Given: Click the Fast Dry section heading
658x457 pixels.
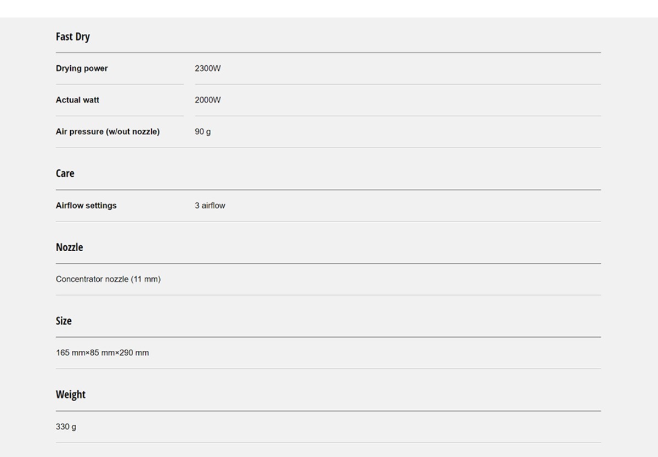Looking at the screenshot, I should point(72,37).
